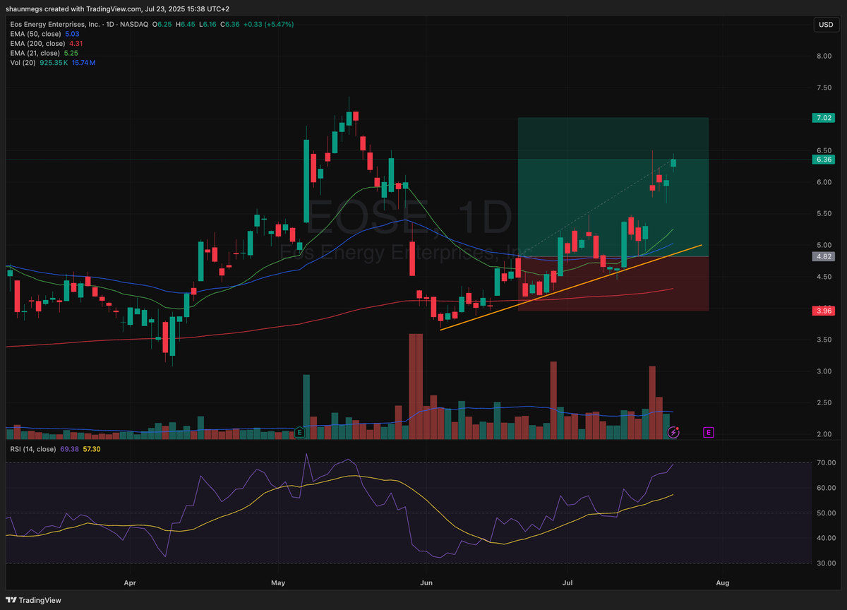Click the 6.36 current price label

pyautogui.click(x=824, y=160)
